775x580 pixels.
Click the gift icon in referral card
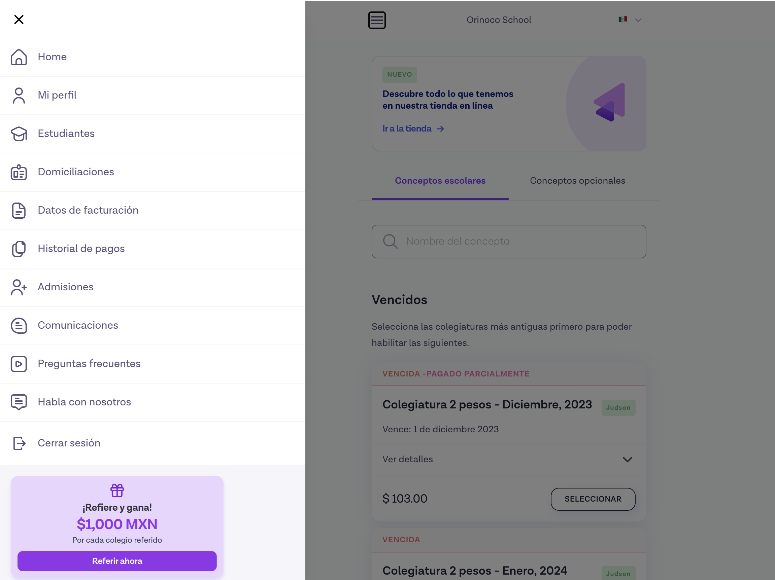(117, 491)
